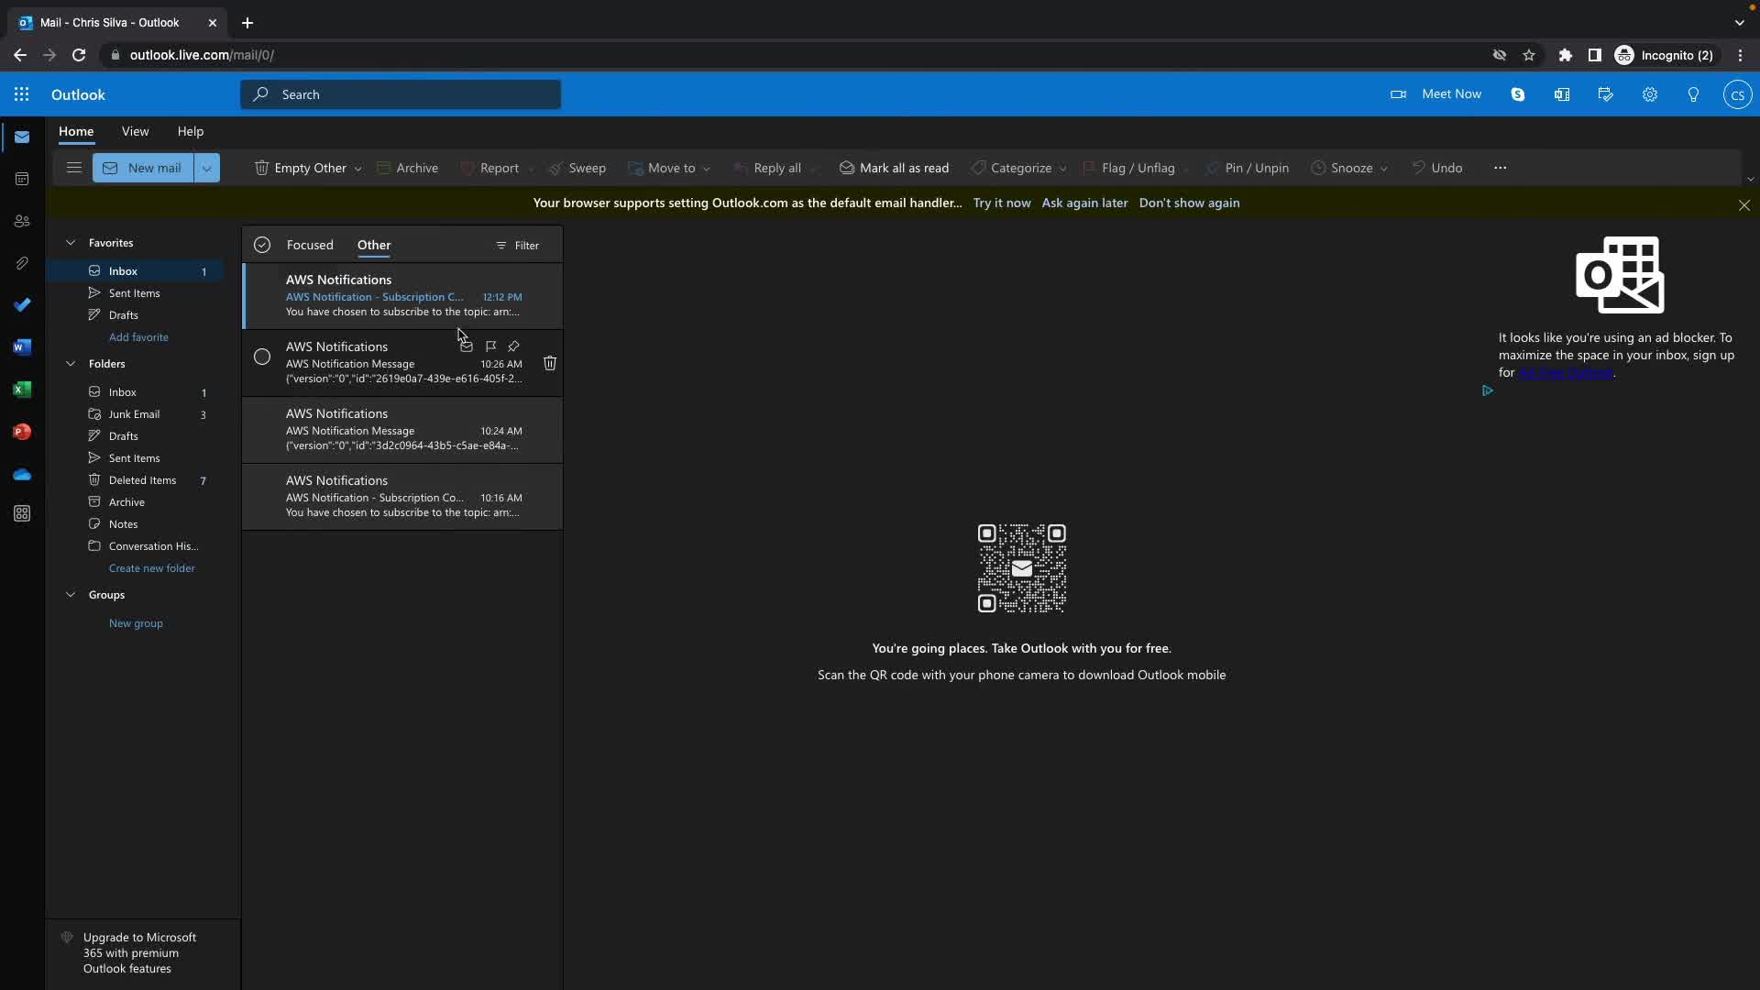Switch to the Focused tab
The image size is (1760, 990).
click(310, 245)
